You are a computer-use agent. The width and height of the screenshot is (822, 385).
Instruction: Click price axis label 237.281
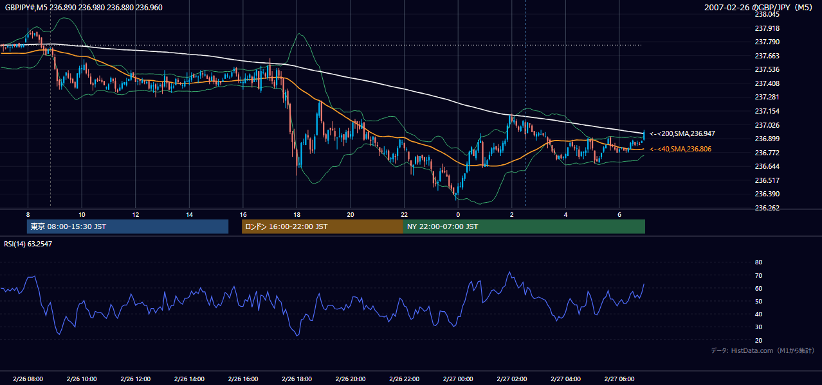(x=767, y=97)
